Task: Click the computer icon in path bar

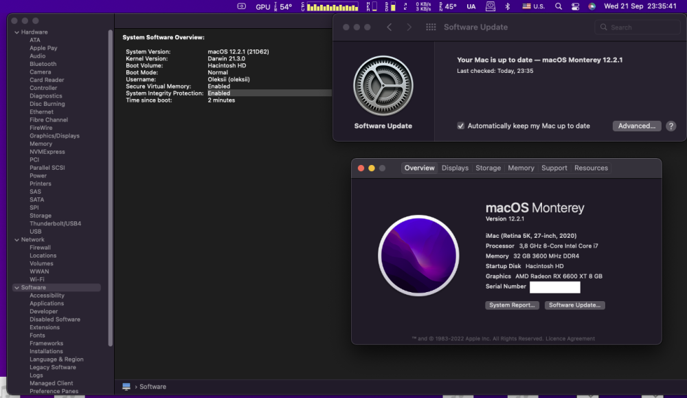Action: [x=126, y=386]
